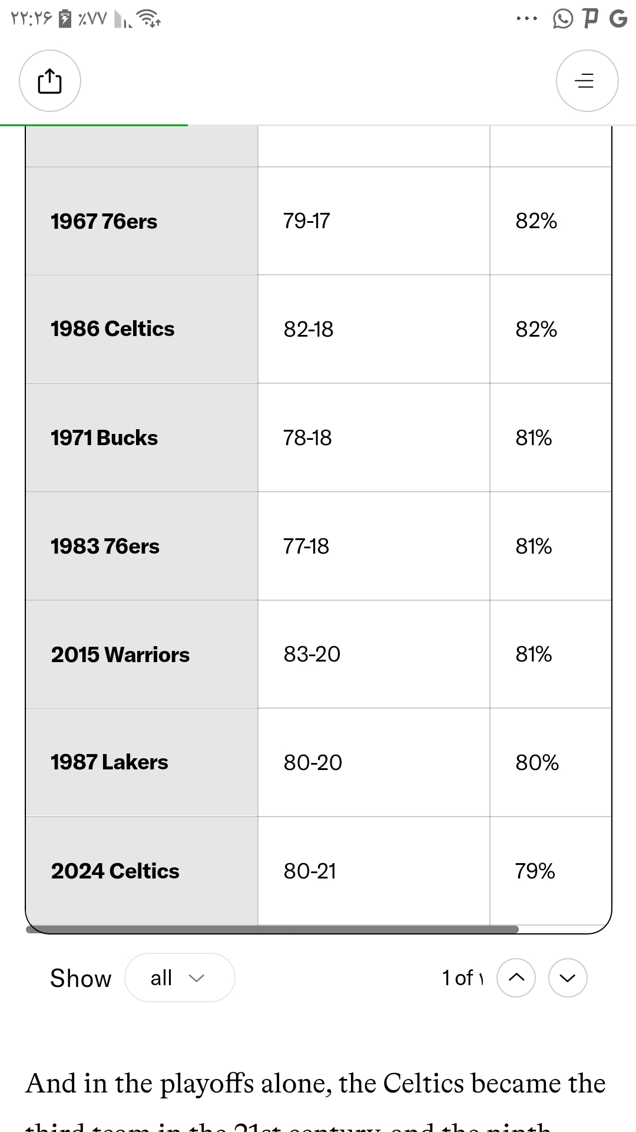Select the 1967 76ers row header
Image resolution: width=636 pixels, height=1132 pixels.
pos(142,221)
